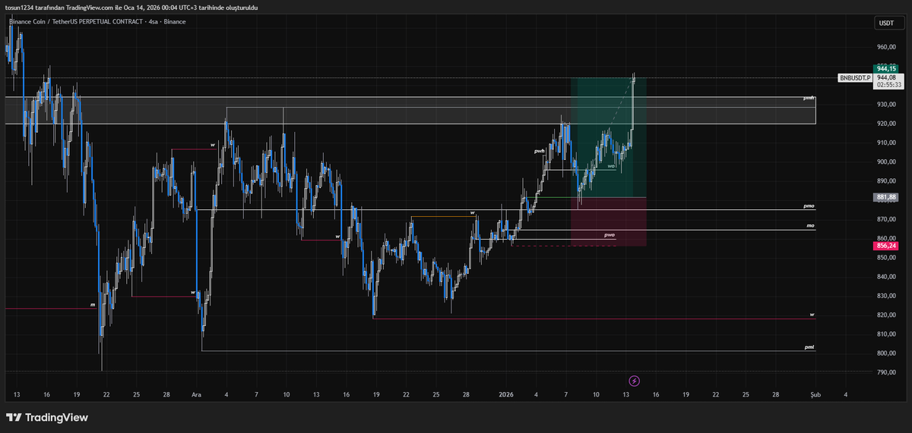Open the USDT currency selector
This screenshot has width=912, height=433.
click(x=886, y=24)
